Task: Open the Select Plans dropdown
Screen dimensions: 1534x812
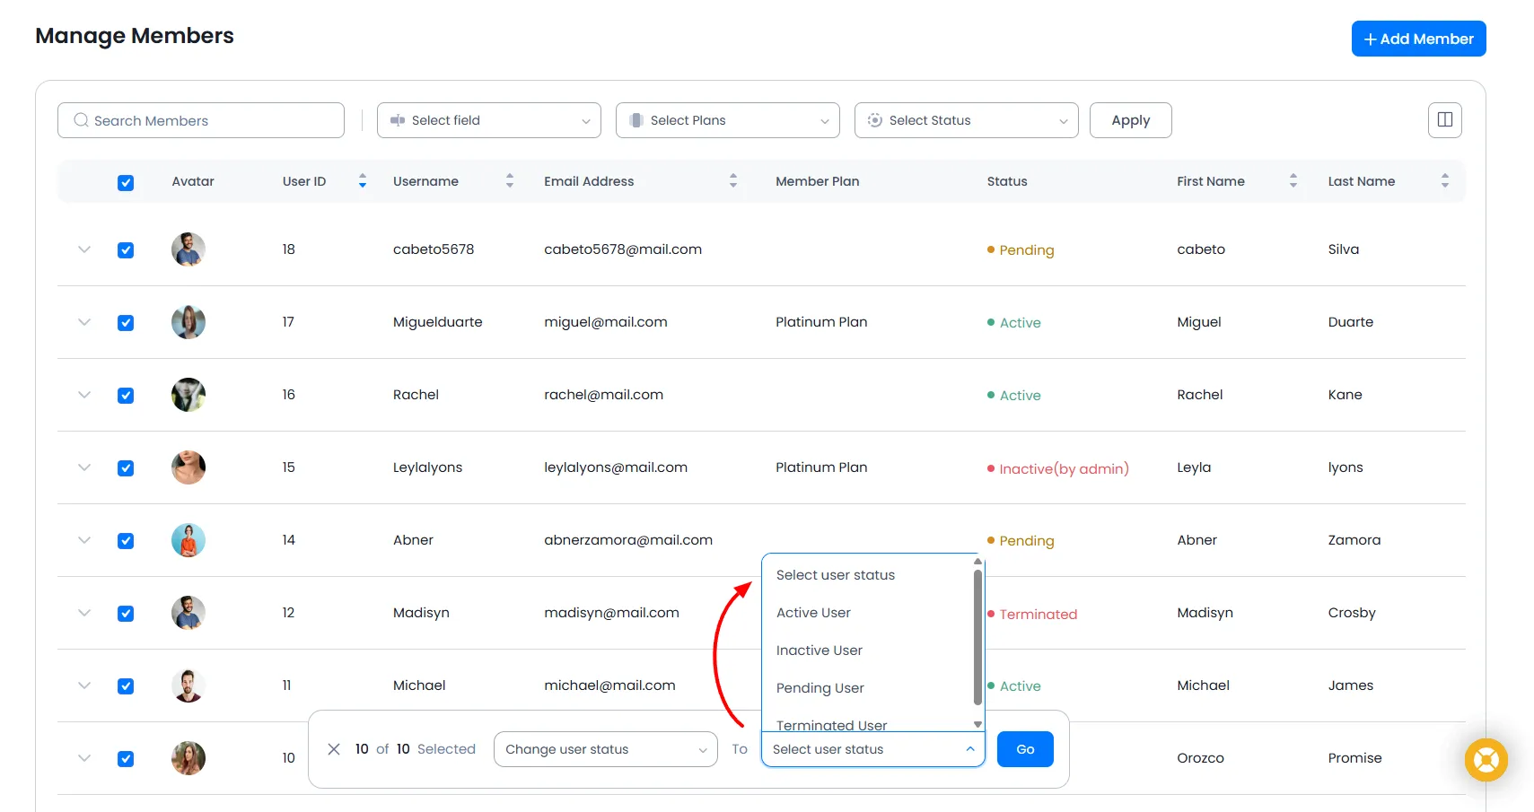Action: click(727, 119)
